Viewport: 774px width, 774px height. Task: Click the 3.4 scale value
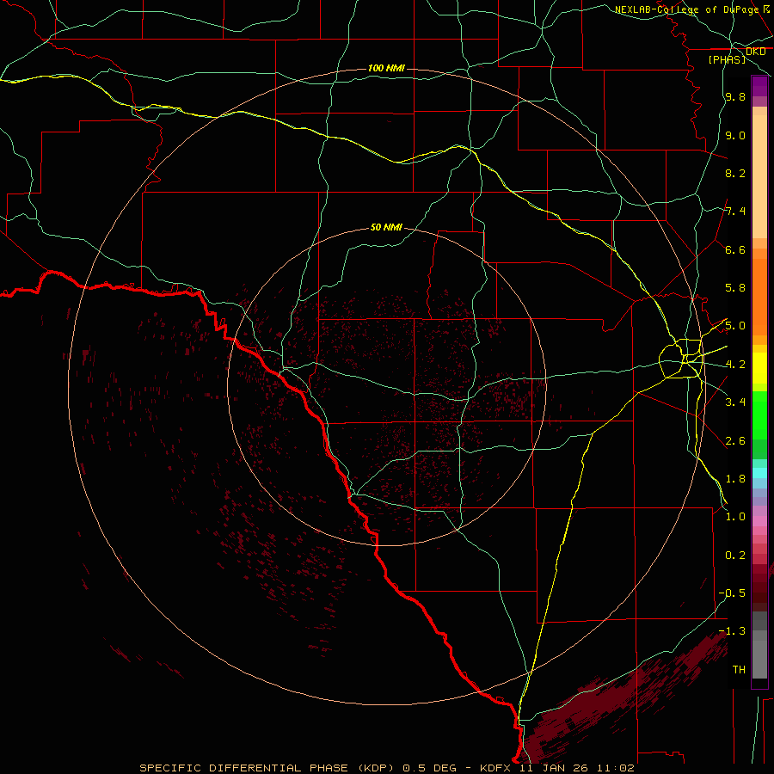coord(735,402)
